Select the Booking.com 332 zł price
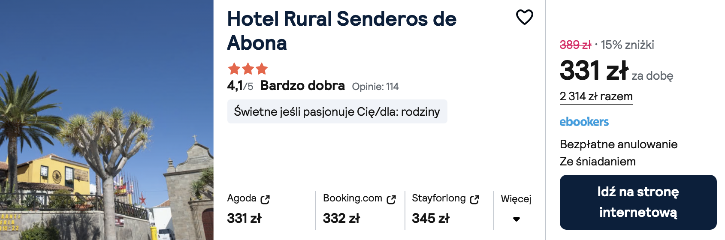 pyautogui.click(x=341, y=218)
